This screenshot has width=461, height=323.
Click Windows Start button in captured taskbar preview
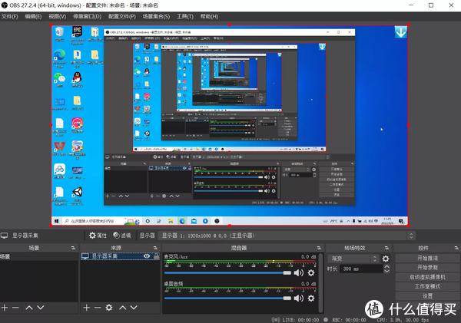click(56, 221)
